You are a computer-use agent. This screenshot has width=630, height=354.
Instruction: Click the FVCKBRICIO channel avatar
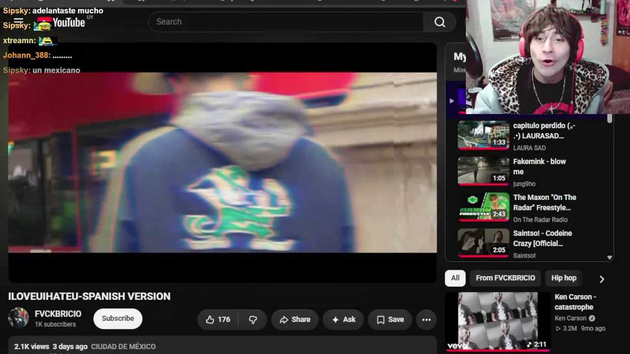18,318
